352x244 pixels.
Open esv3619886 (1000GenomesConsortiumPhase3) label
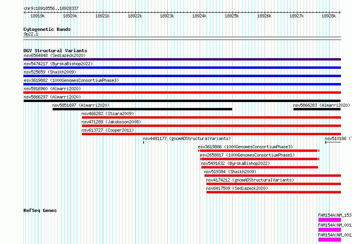(x=245, y=147)
